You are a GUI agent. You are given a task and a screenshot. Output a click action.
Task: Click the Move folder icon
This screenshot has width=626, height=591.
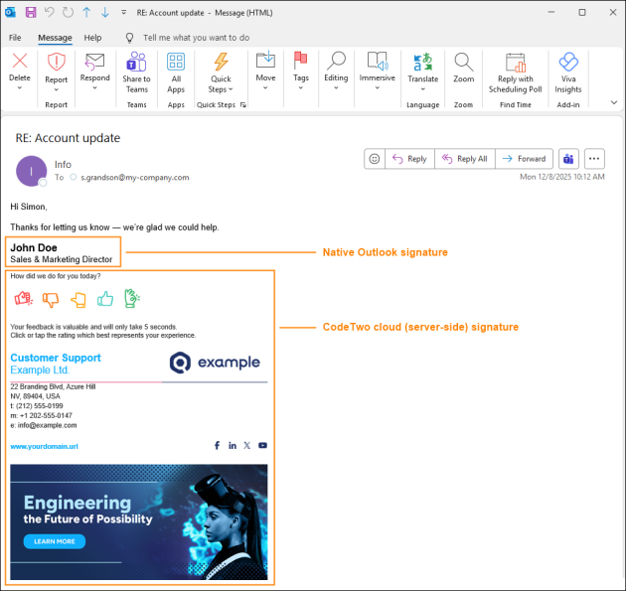[265, 60]
